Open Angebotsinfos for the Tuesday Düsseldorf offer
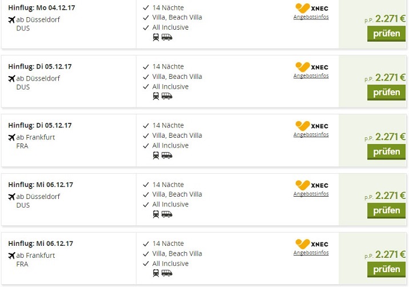This screenshot has width=409, height=287. 311,75
